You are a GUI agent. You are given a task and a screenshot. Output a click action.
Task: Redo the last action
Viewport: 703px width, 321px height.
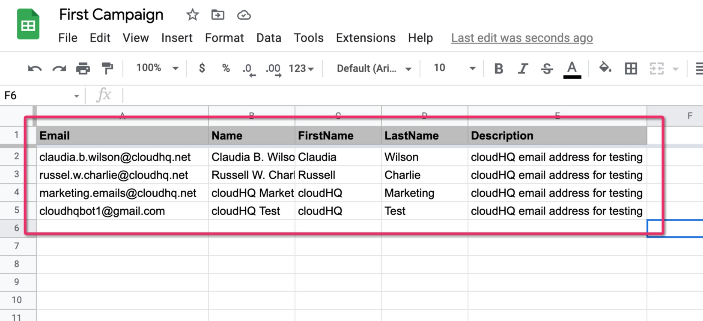[59, 68]
